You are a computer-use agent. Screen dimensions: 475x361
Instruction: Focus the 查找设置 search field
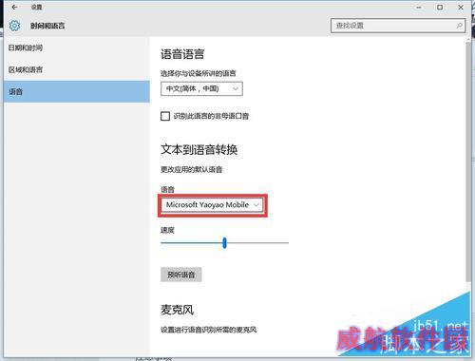[398, 26]
